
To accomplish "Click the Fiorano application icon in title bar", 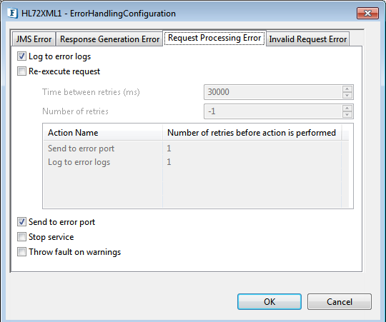I will click(13, 14).
